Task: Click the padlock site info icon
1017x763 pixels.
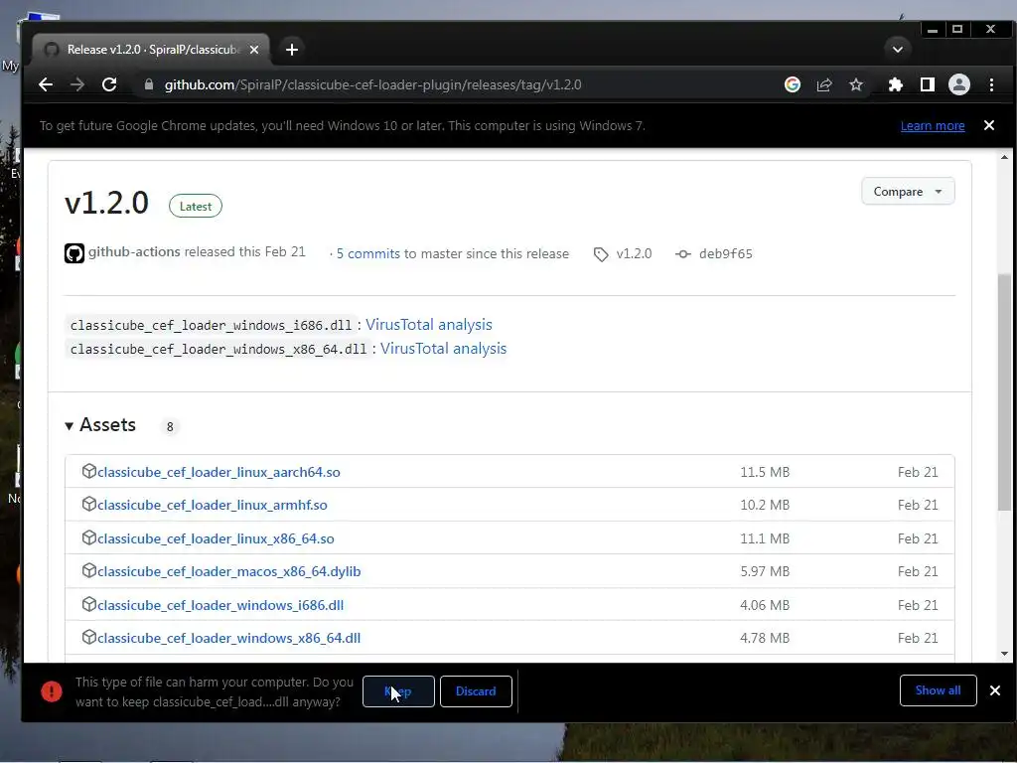Action: tap(149, 84)
